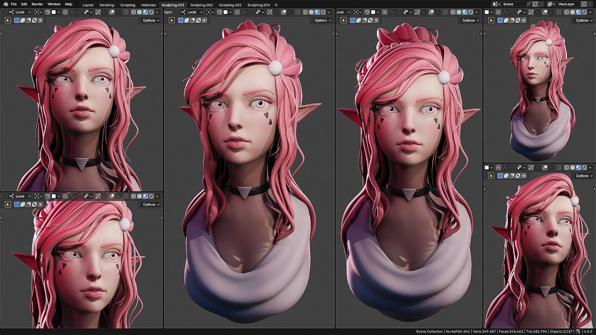Choose Set New Selection mode in top-left viewport
Screen dimensions: 596x335
tap(17, 20)
